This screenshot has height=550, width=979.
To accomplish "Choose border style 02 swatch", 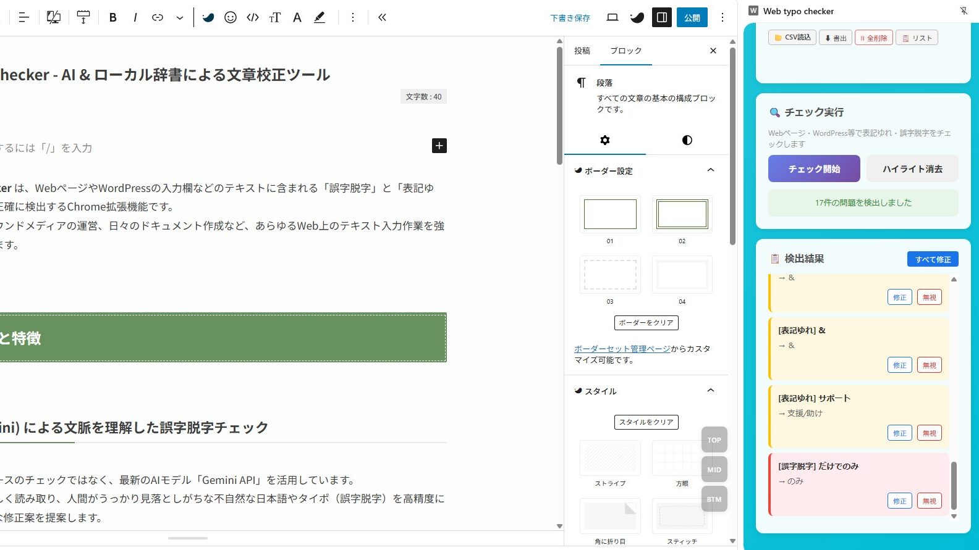I will coord(682,214).
